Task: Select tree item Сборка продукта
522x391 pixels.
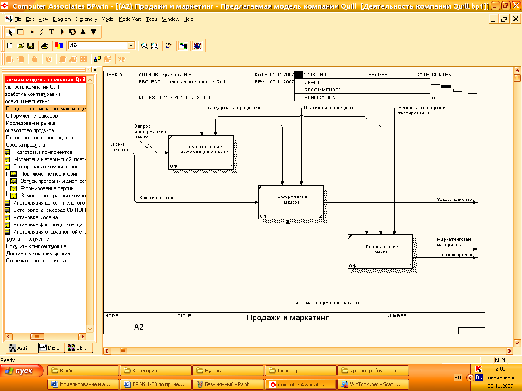Action: [25, 145]
